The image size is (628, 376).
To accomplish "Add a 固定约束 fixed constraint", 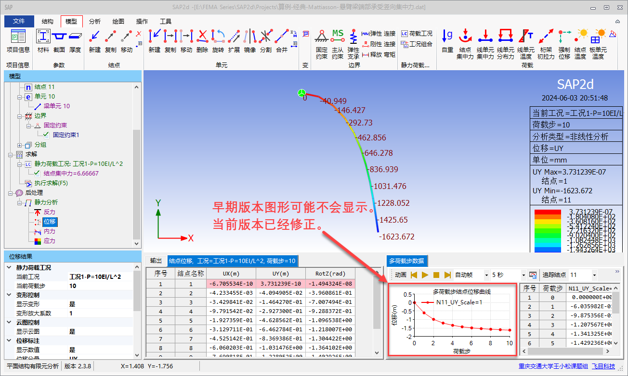I will tap(322, 43).
